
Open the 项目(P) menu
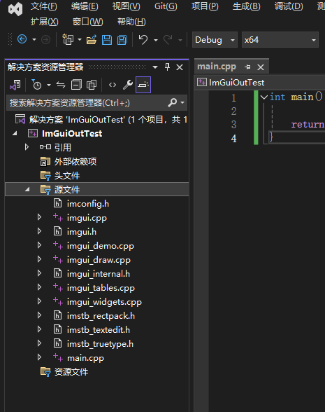[205, 6]
